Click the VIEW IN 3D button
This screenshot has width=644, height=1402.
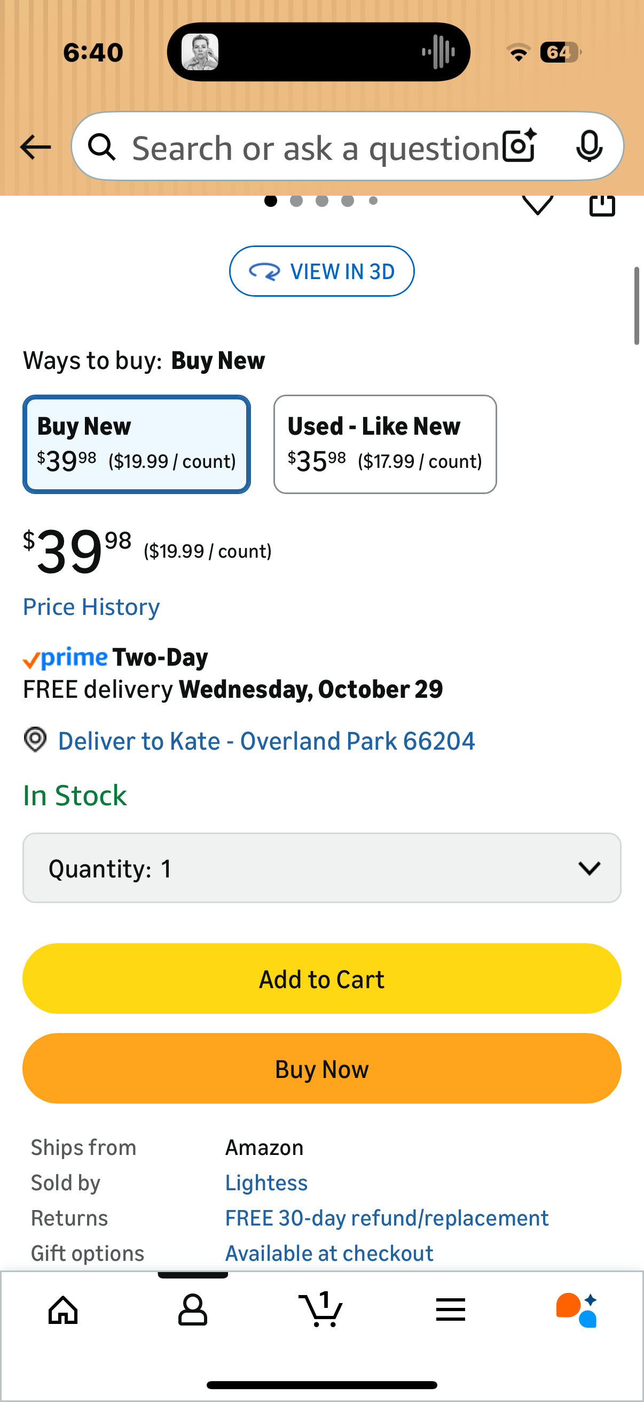click(x=321, y=271)
